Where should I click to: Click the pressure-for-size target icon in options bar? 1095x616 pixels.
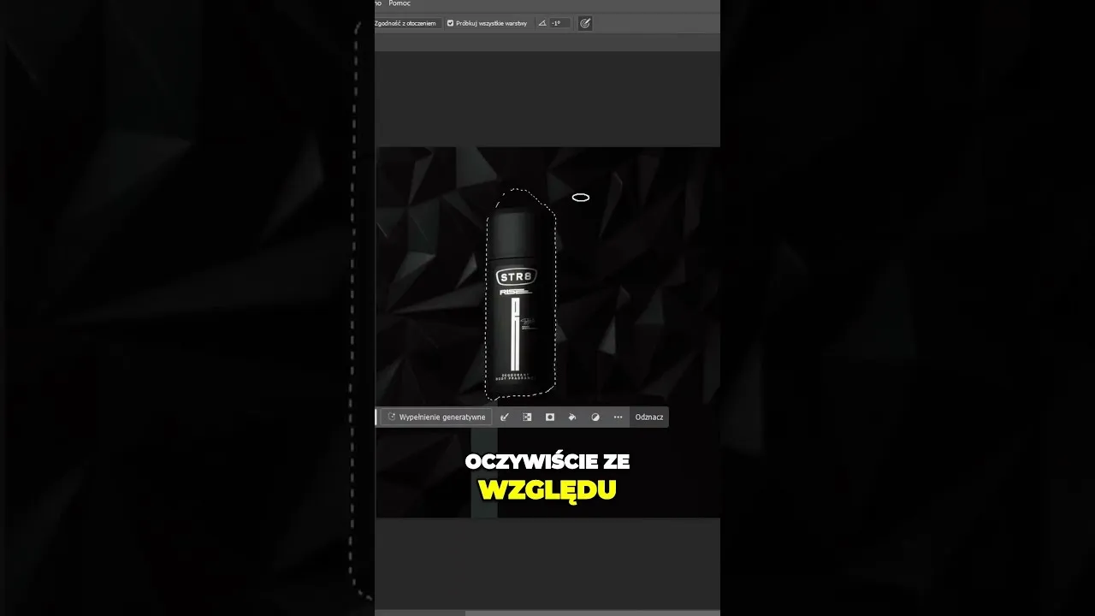585,23
